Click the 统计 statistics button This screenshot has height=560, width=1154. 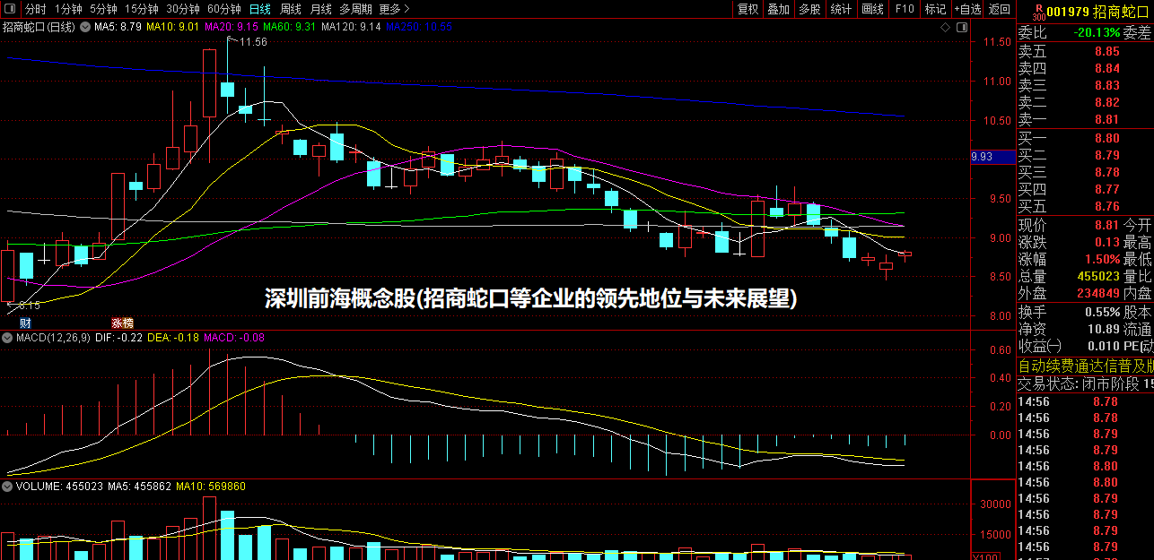coord(841,9)
